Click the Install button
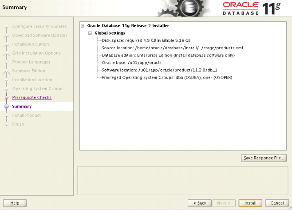Screen dimensions: 292x210 tap(250, 203)
